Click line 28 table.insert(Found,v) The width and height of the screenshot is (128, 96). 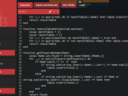(63, 68)
